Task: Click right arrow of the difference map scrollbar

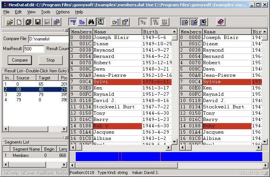Action: pyautogui.click(x=265, y=165)
